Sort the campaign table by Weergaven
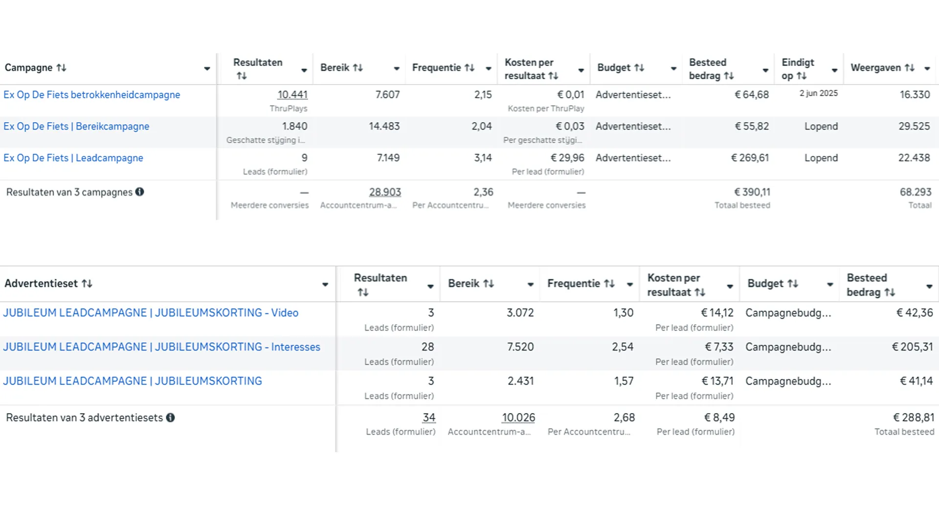 coord(909,68)
